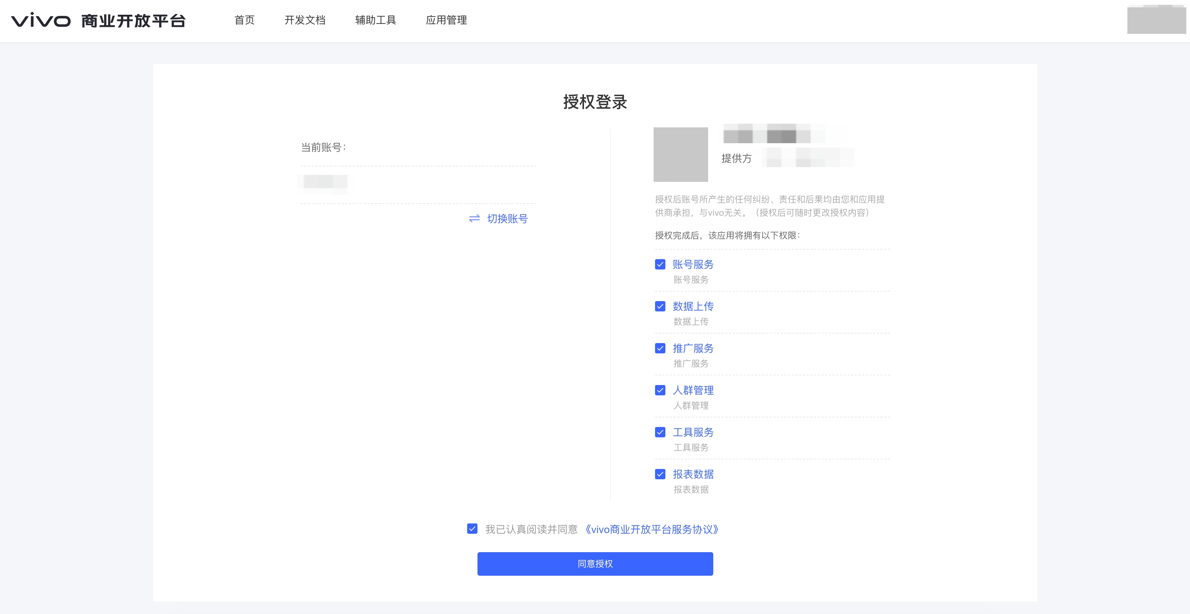
Task: Uncheck the 数据上传 permission
Action: tap(660, 306)
